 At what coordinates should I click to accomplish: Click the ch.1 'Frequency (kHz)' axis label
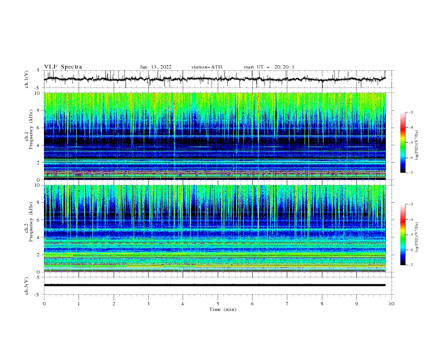30,130
